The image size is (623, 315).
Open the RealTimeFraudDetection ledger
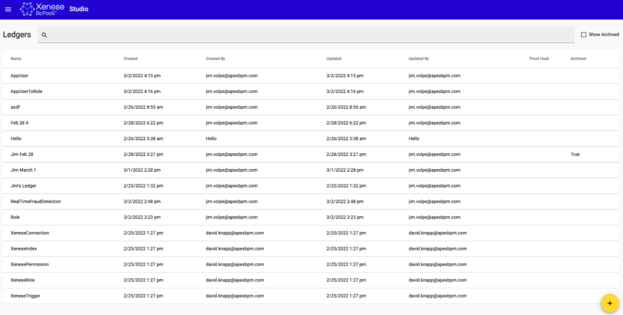pyautogui.click(x=36, y=201)
